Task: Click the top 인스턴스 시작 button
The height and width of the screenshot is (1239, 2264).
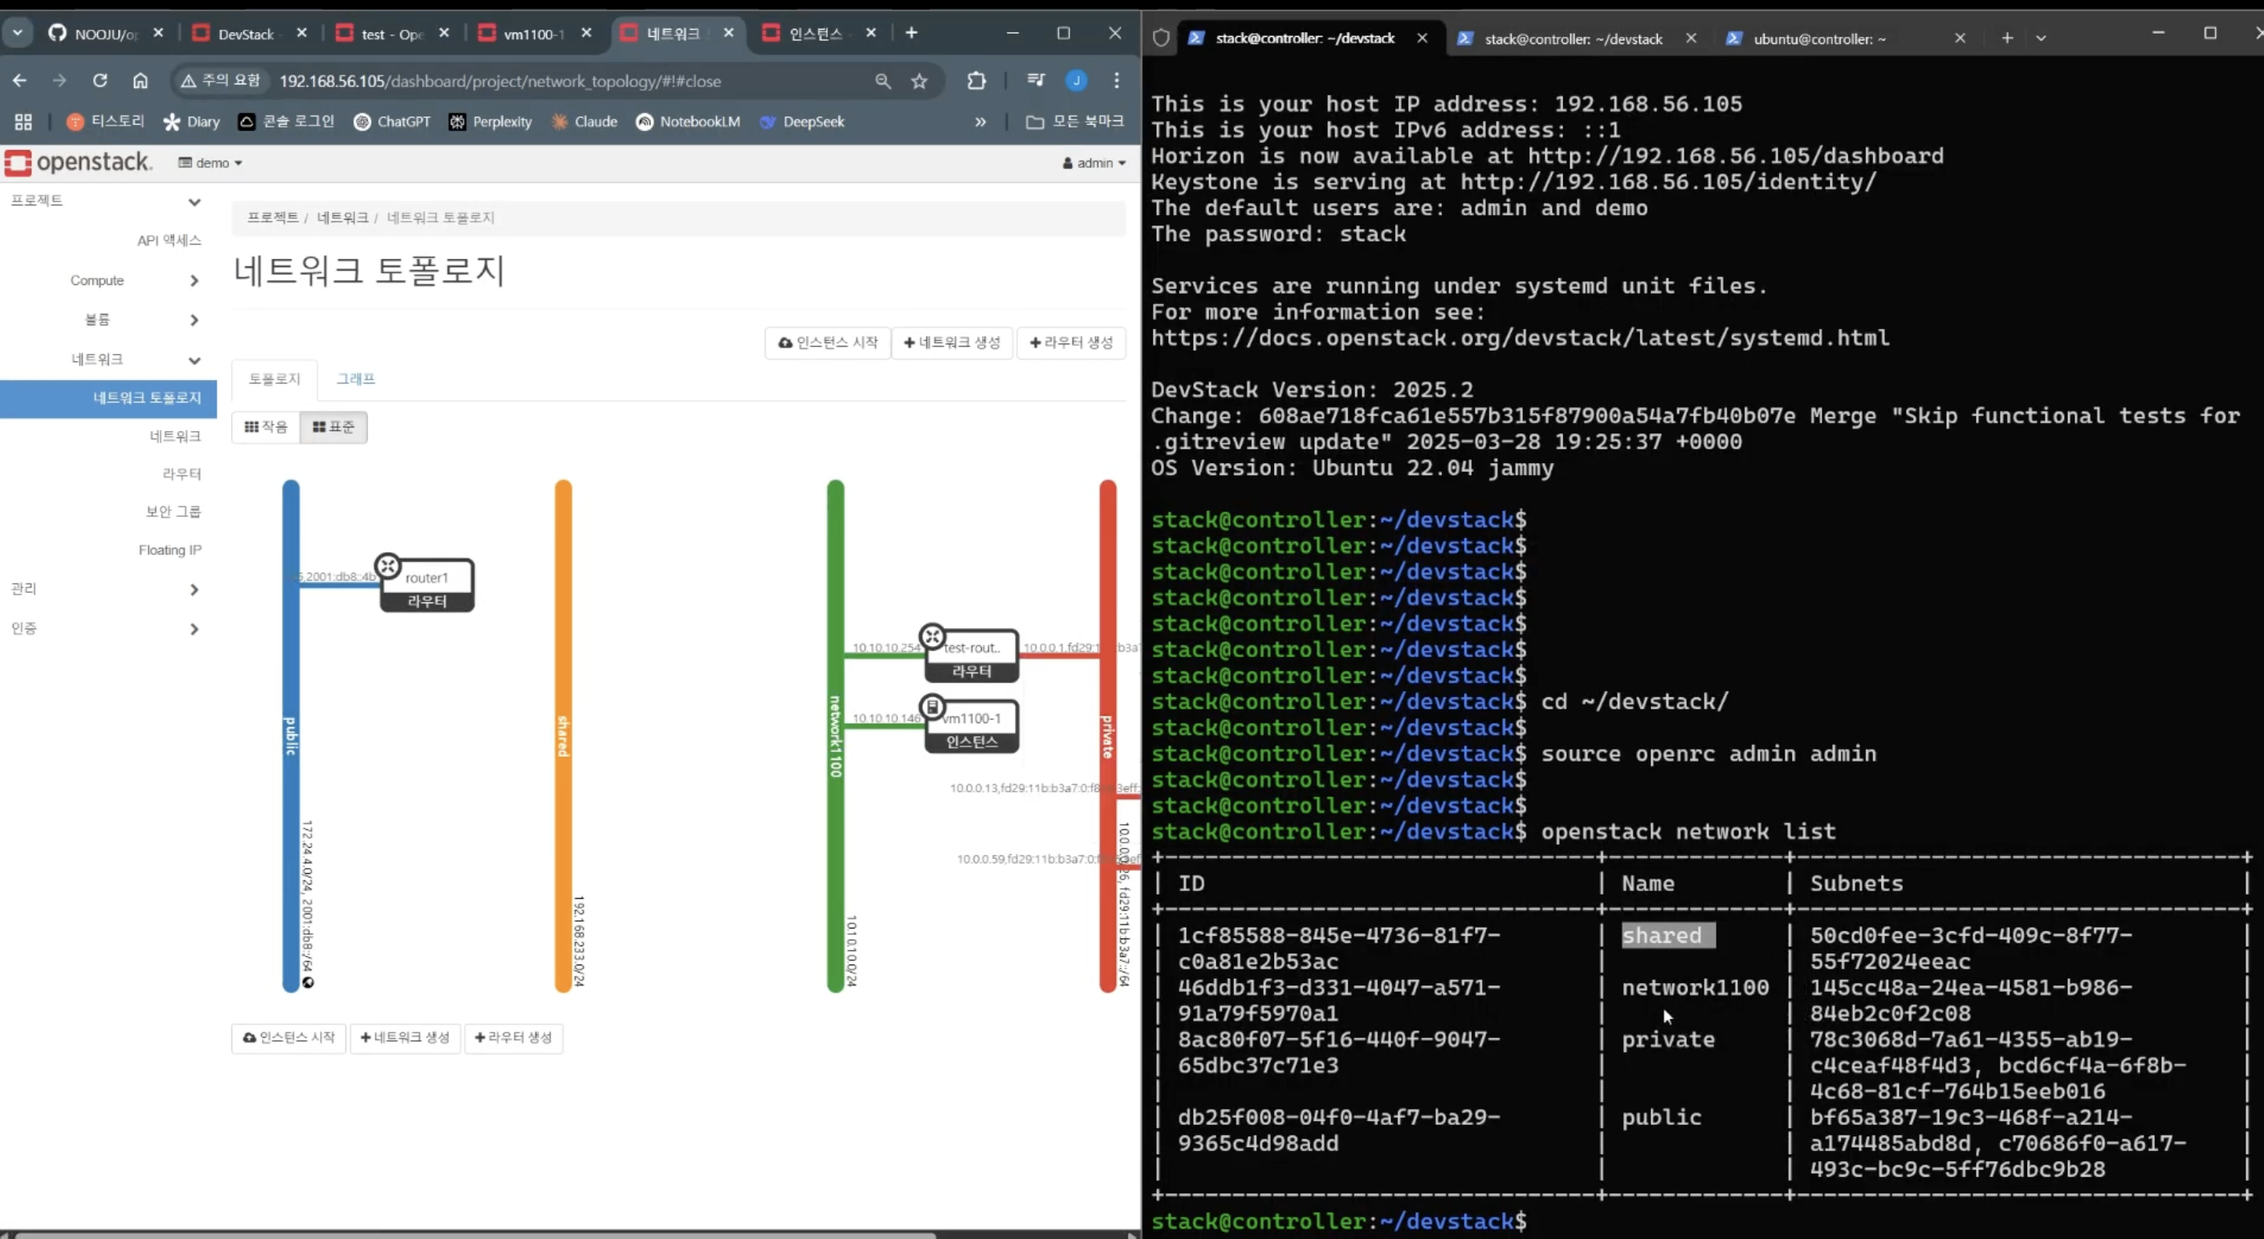Action: (828, 343)
